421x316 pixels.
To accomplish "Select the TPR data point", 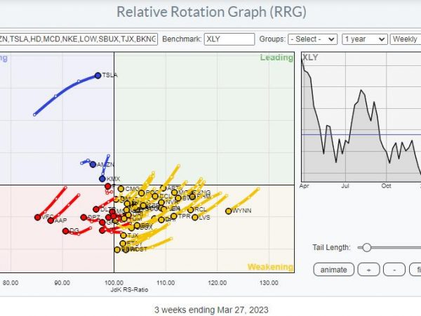I will point(174,216).
